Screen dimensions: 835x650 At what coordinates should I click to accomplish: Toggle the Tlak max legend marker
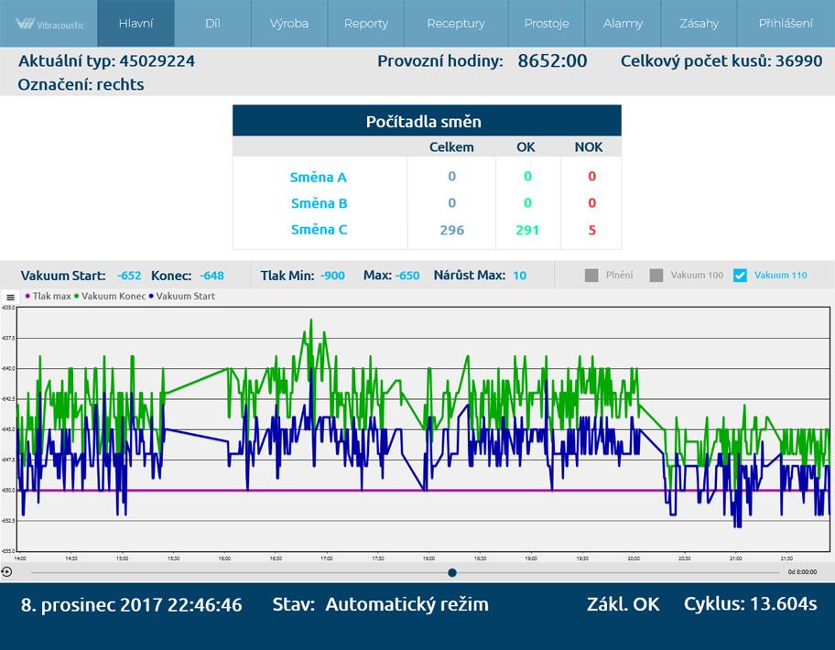coord(27,297)
